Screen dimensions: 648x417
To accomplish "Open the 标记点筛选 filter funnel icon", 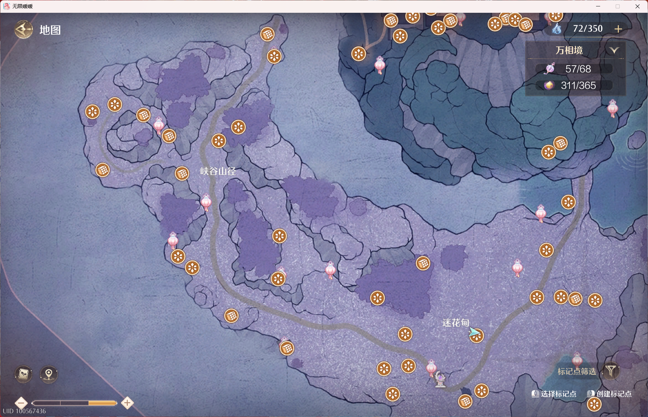I will [611, 371].
